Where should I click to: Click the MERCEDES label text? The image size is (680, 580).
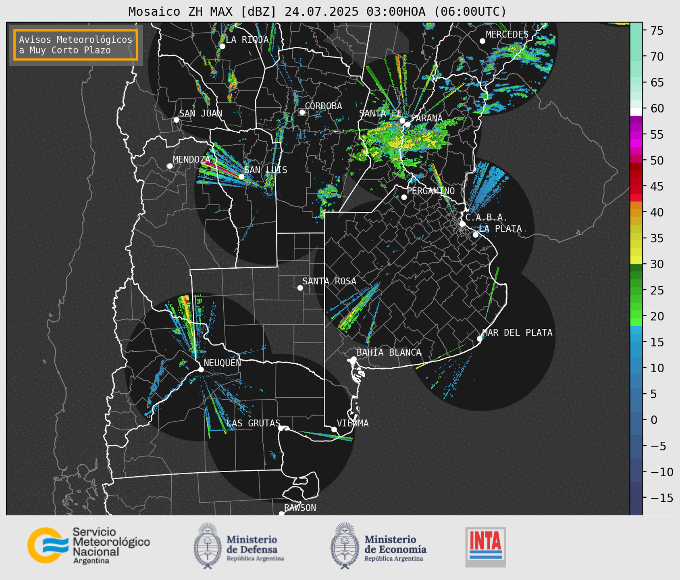[507, 35]
